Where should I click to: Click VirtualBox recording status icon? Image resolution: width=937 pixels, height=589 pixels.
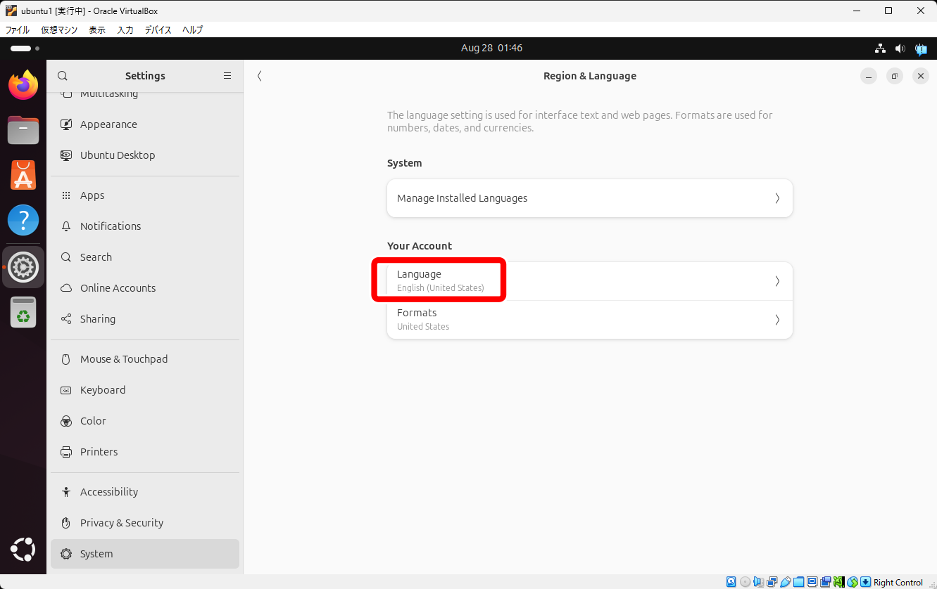click(825, 582)
